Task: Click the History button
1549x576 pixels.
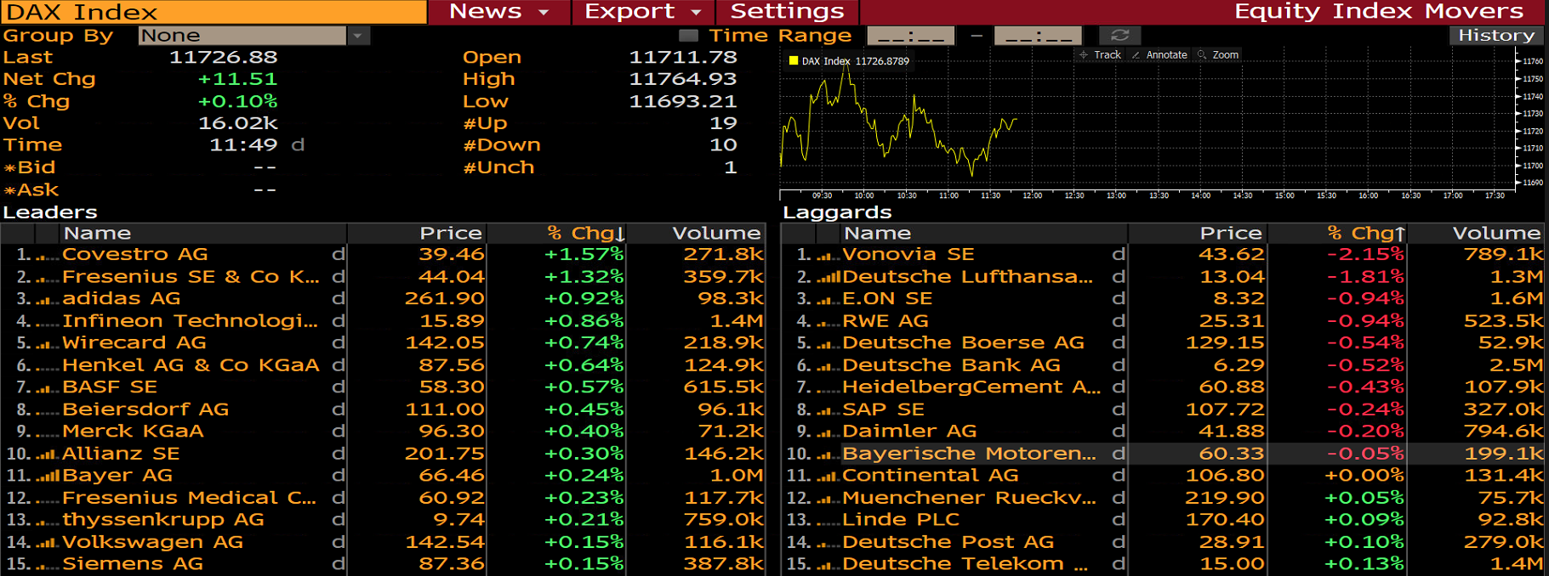Action: (1495, 36)
